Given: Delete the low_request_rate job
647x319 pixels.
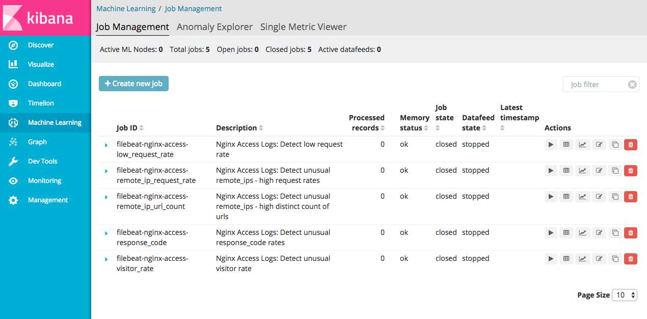Looking at the screenshot, I should click(x=631, y=145).
